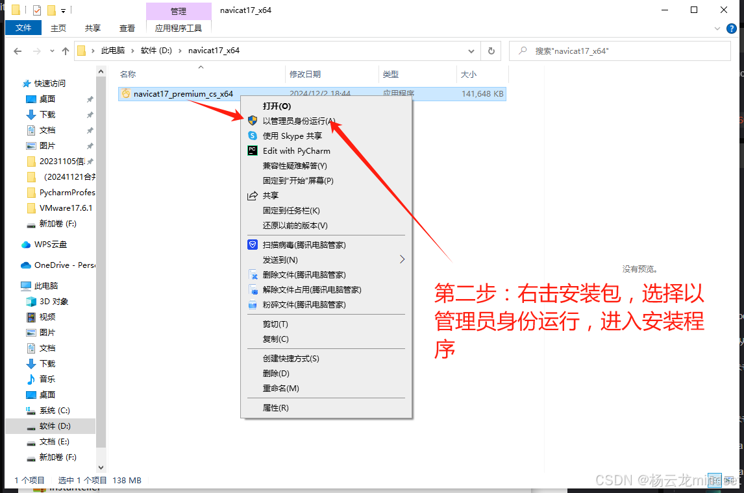The height and width of the screenshot is (493, 744).
Task: Switch to the 查看 ribbon tab
Action: [127, 28]
